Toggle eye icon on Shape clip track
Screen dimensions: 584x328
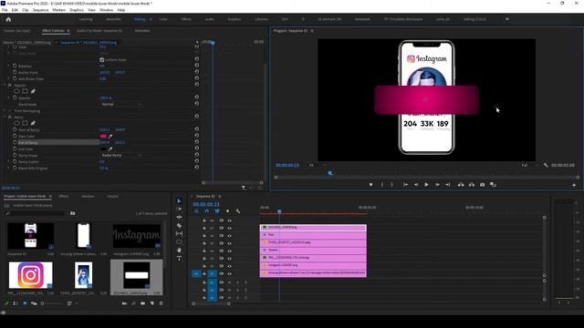(229, 251)
